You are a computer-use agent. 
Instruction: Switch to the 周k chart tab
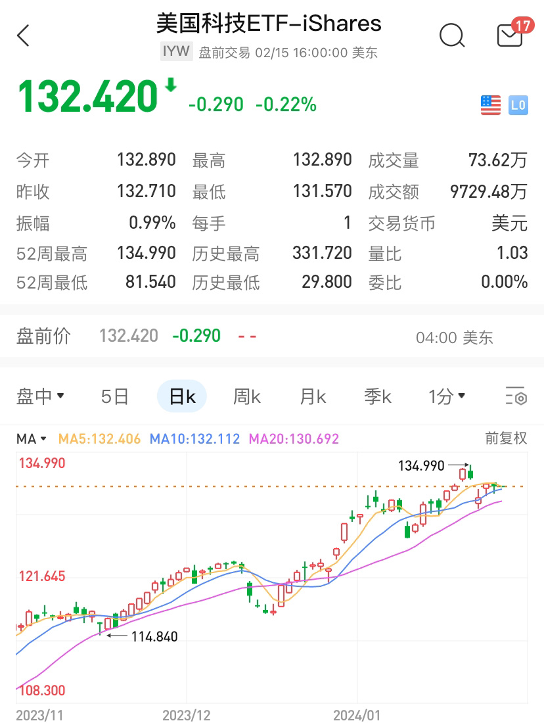[246, 396]
